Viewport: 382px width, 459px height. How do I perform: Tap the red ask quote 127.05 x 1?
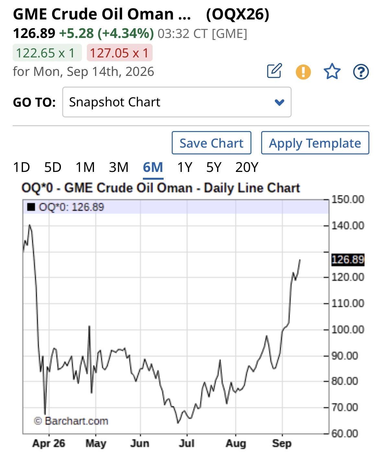pyautogui.click(x=120, y=53)
